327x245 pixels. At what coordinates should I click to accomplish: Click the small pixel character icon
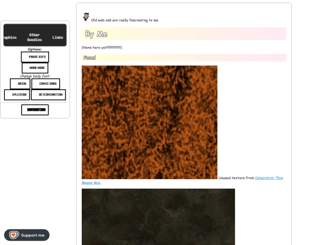tap(86, 17)
